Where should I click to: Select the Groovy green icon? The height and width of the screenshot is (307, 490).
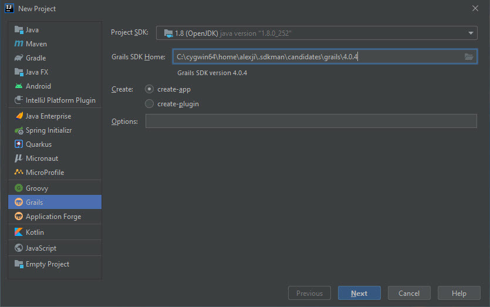coord(19,188)
